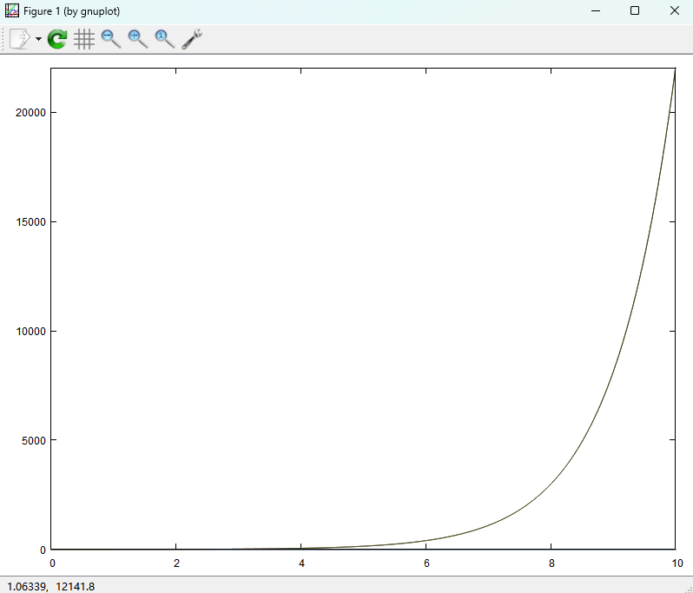The width and height of the screenshot is (693, 593).
Task: Click the resize grip in bottom-right corner
Action: [687, 588]
